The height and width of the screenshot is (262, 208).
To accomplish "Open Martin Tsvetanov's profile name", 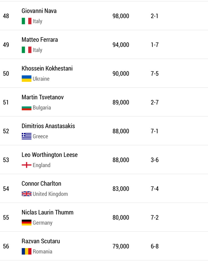I will click(x=43, y=97).
